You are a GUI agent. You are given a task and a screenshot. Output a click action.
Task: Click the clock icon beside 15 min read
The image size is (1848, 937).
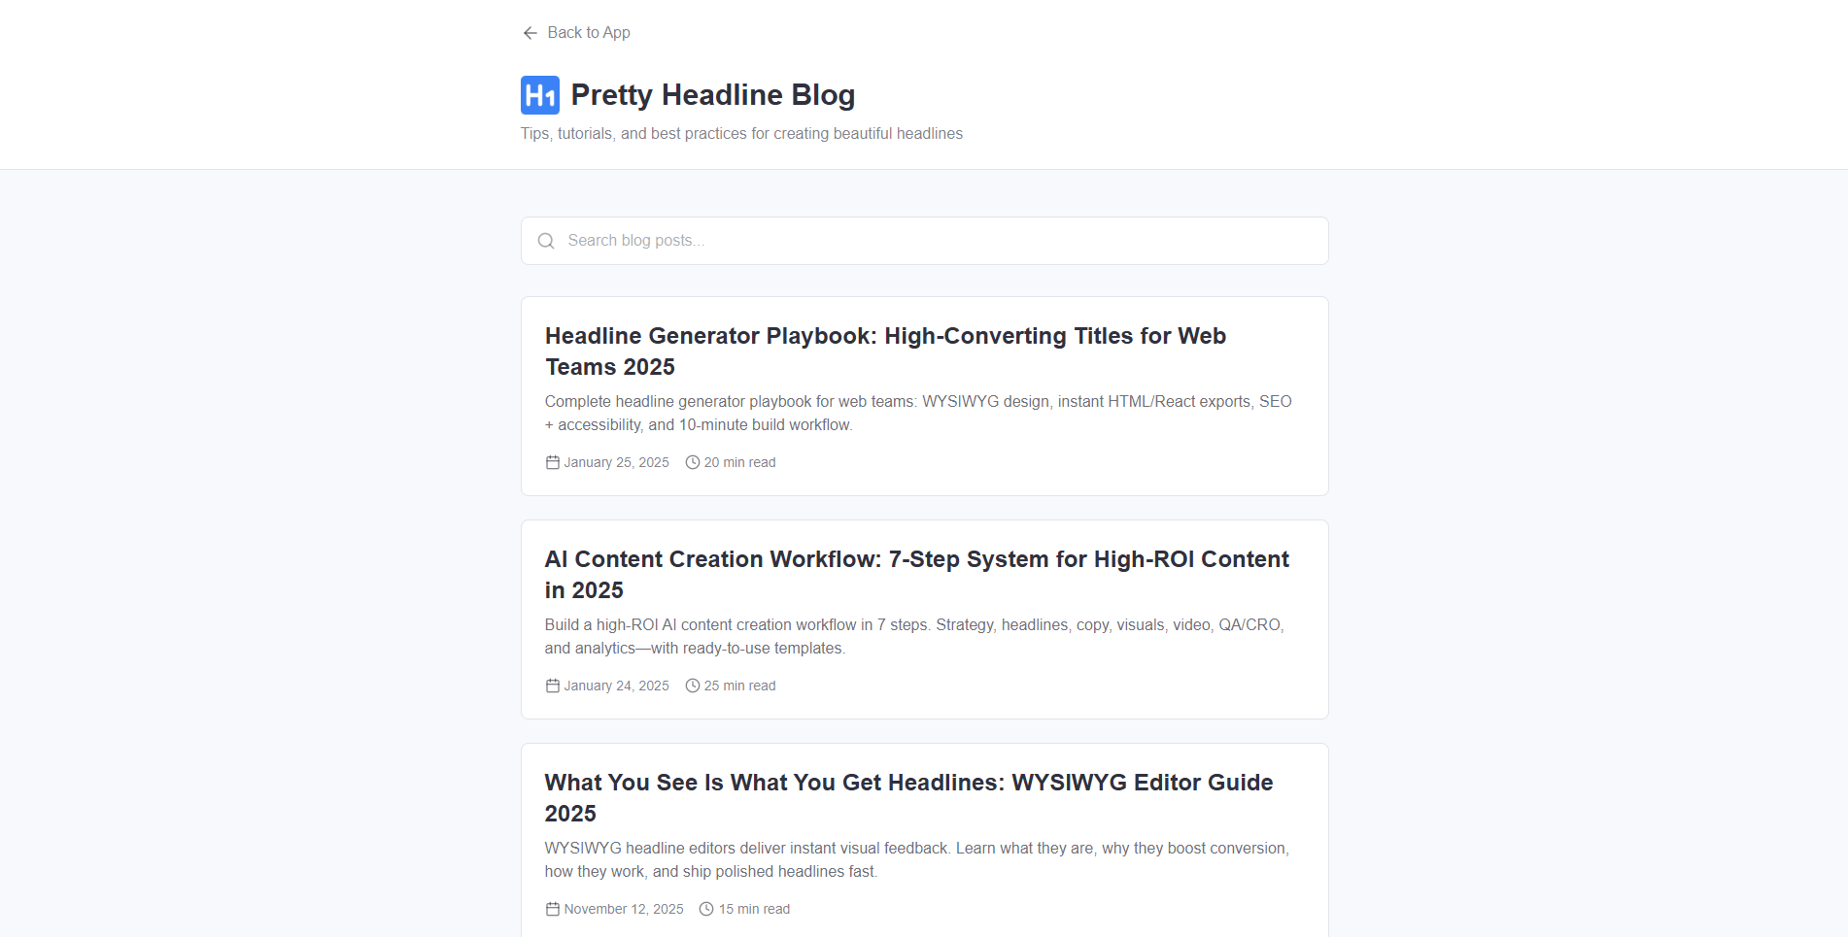[705, 909]
